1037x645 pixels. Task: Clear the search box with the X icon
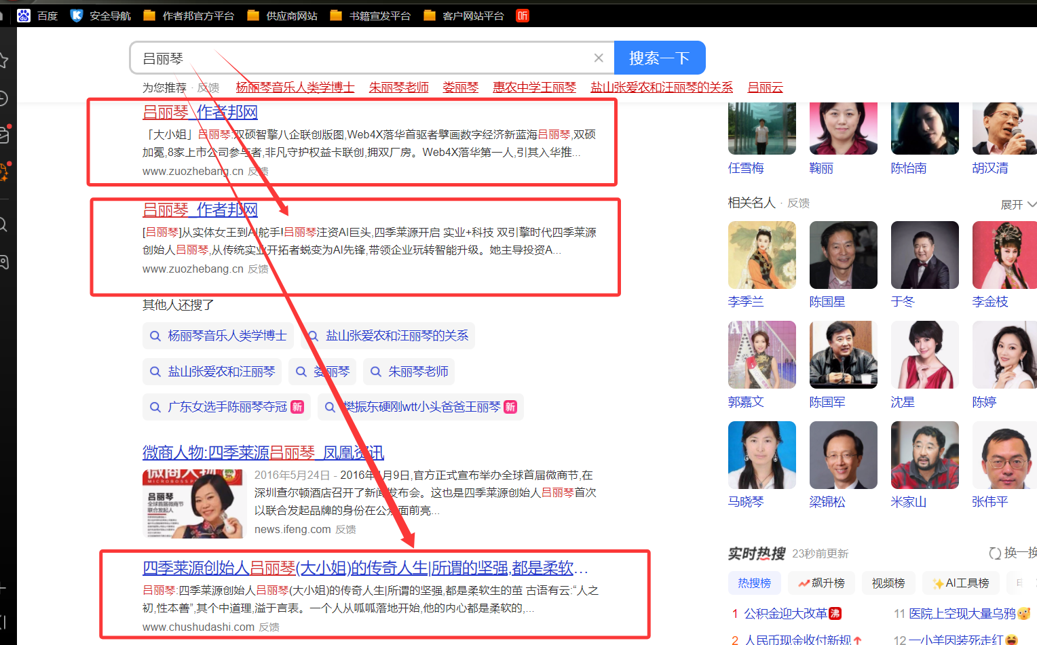(599, 58)
